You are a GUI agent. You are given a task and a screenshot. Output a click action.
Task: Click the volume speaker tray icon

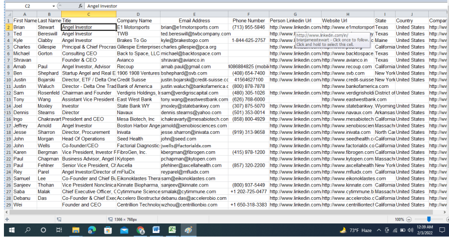point(410,230)
